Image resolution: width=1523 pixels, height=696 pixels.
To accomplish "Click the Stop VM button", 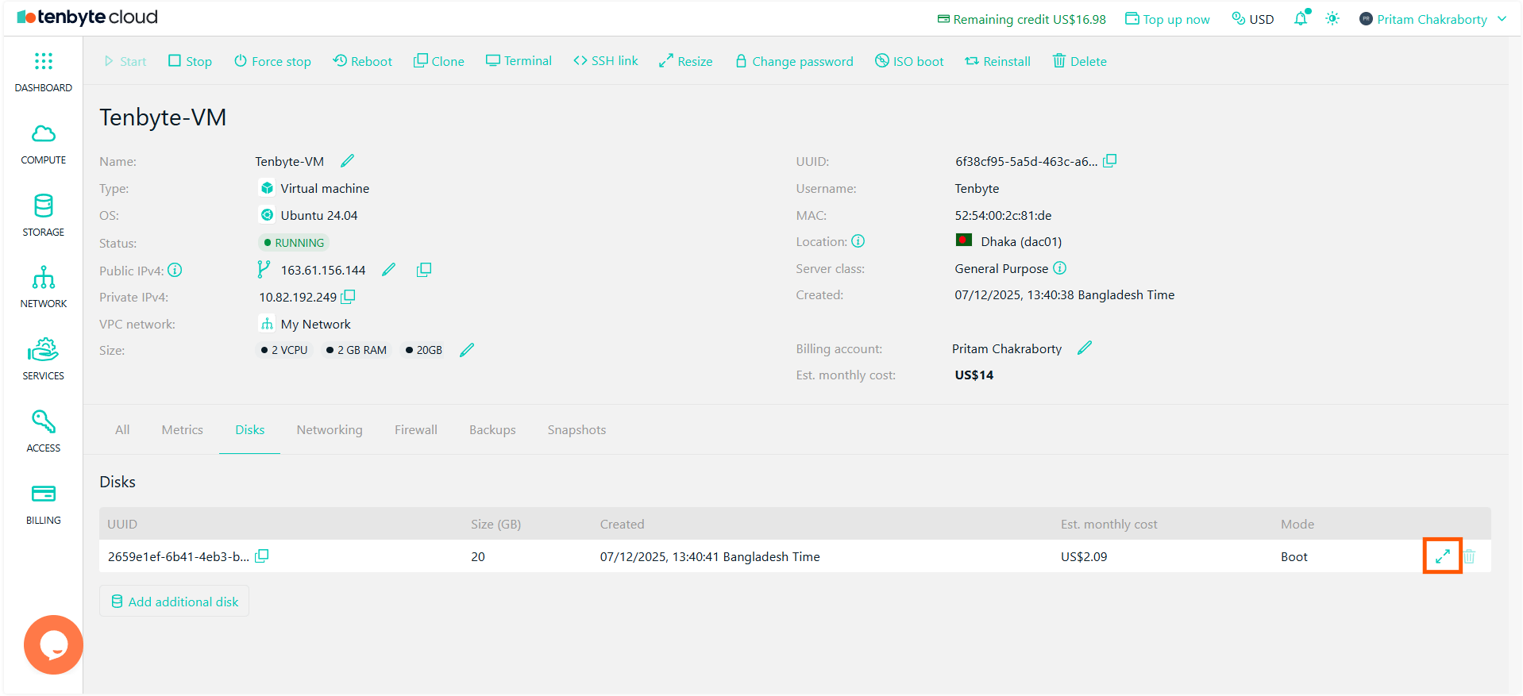I will [190, 61].
